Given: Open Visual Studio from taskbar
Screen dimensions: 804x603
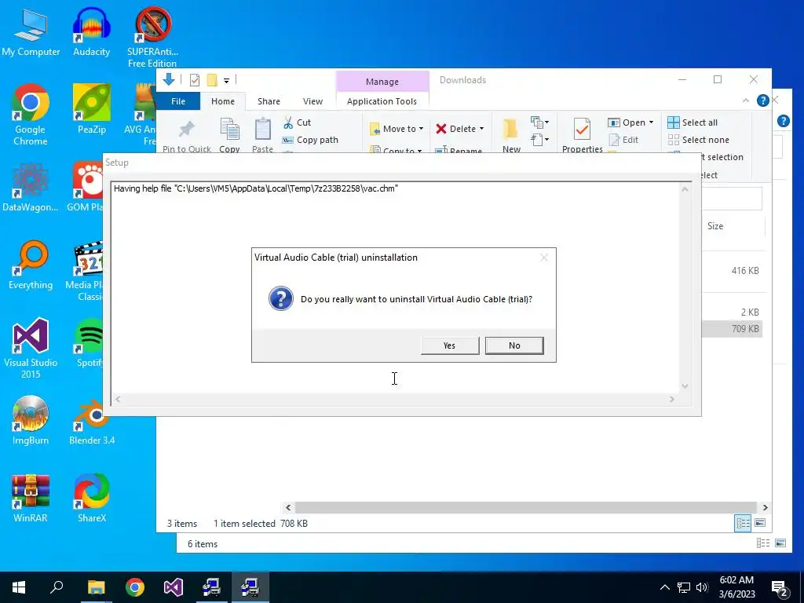Looking at the screenshot, I should click(x=174, y=587).
